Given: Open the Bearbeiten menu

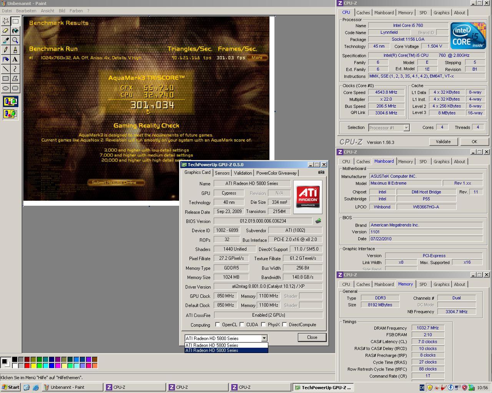Looking at the screenshot, I should pyautogui.click(x=26, y=11).
